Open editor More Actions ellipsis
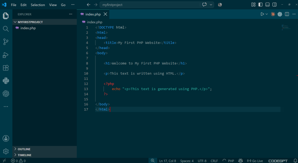This screenshot has width=298, height=163. [294, 14]
